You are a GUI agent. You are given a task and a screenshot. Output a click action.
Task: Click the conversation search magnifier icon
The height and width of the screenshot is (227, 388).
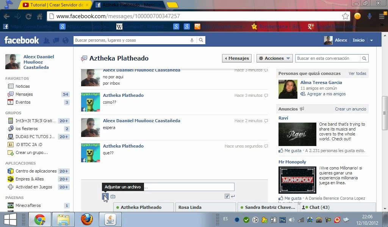364,58
